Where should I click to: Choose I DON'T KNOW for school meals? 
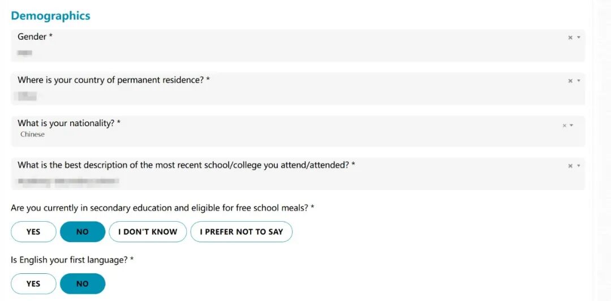click(x=148, y=231)
